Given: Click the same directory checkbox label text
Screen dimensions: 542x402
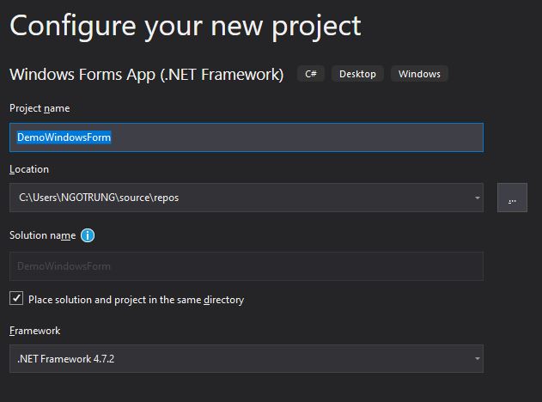Looking at the screenshot, I should [x=136, y=300].
